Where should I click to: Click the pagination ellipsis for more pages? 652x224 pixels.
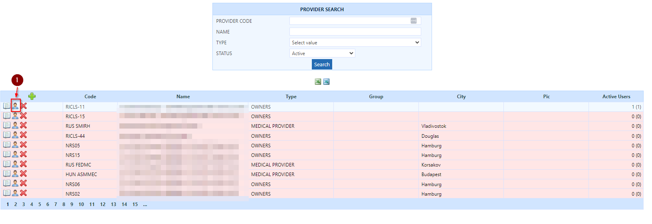[145, 204]
